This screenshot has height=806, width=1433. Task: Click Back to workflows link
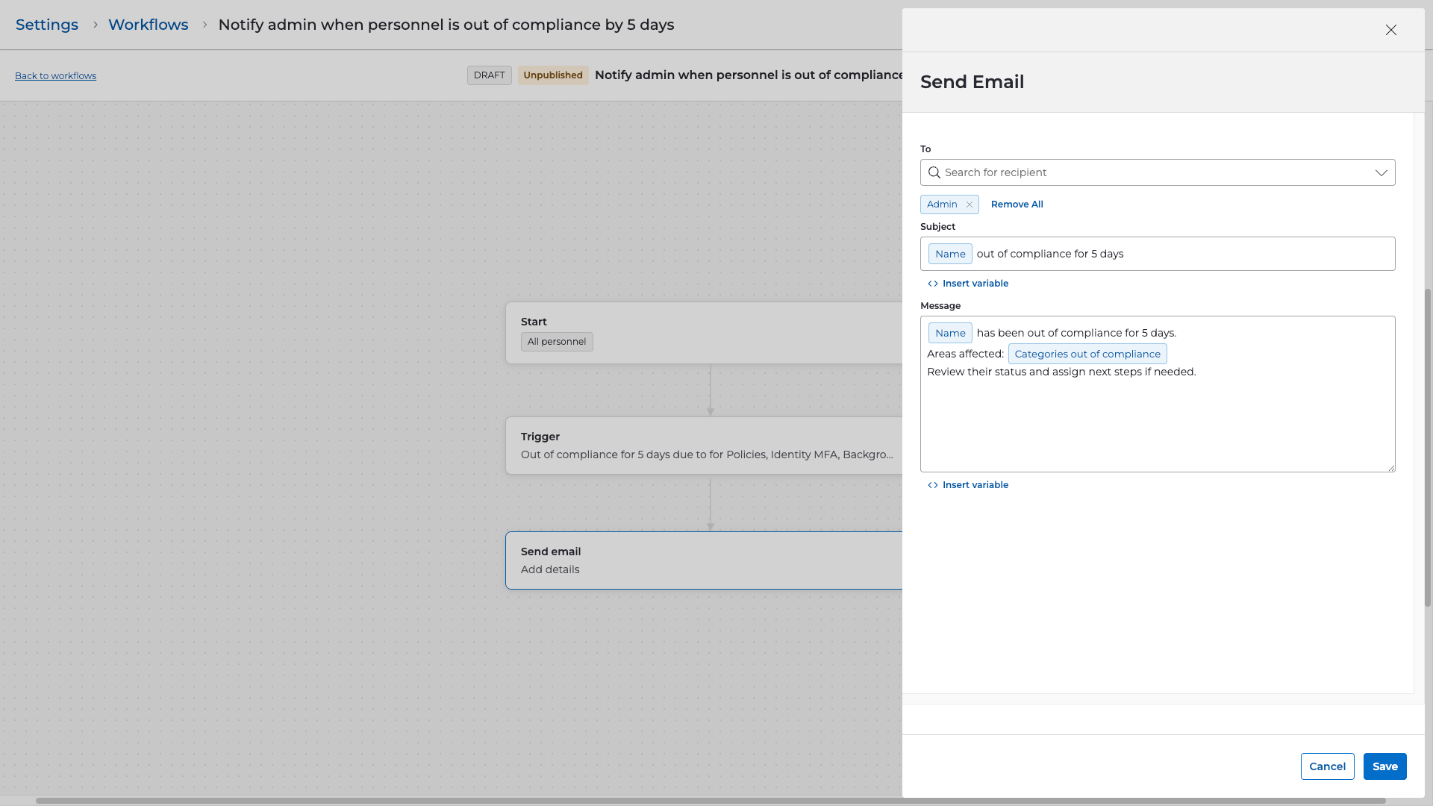tap(55, 76)
